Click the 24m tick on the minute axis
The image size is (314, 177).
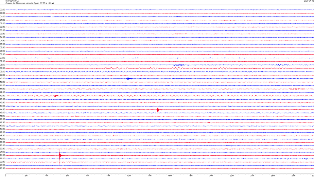[x=252, y=176]
